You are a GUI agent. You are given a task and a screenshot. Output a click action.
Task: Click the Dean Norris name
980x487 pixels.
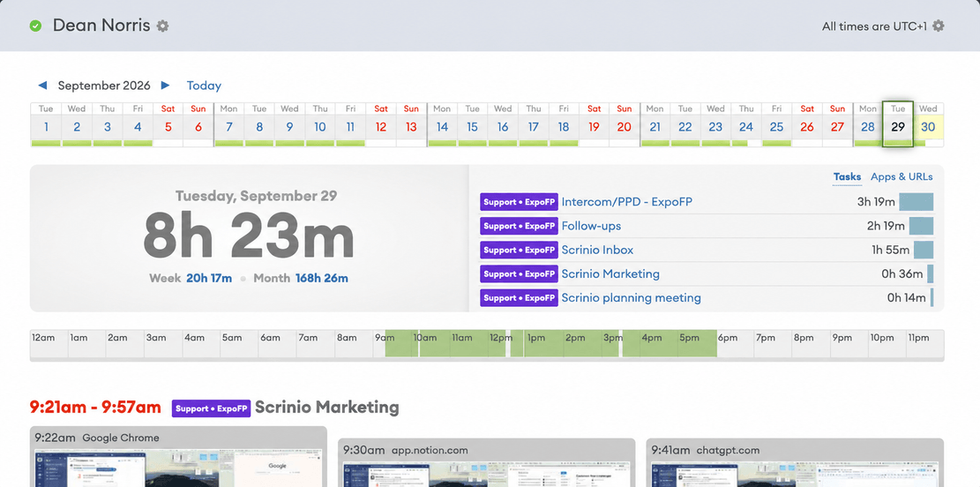coord(101,26)
